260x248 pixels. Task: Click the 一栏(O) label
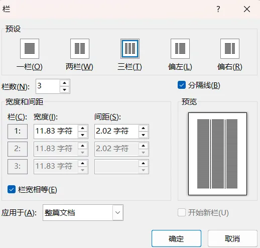point(30,67)
